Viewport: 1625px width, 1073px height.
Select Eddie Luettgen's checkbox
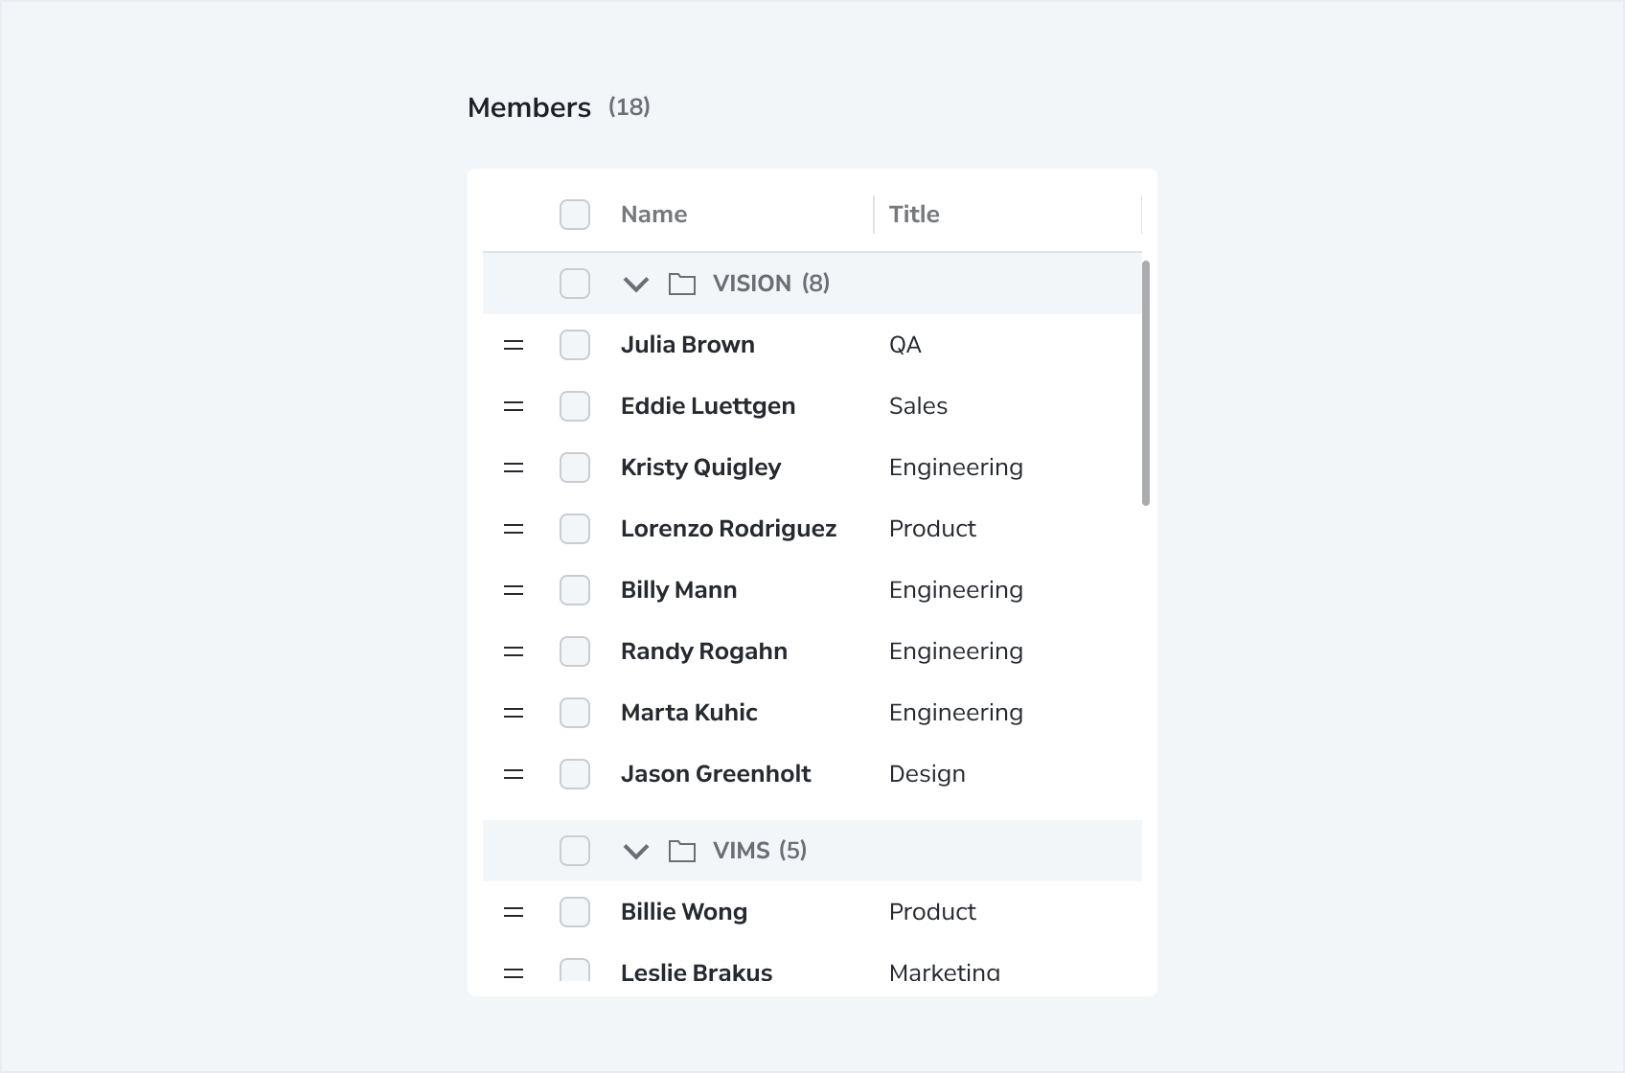[x=575, y=406]
